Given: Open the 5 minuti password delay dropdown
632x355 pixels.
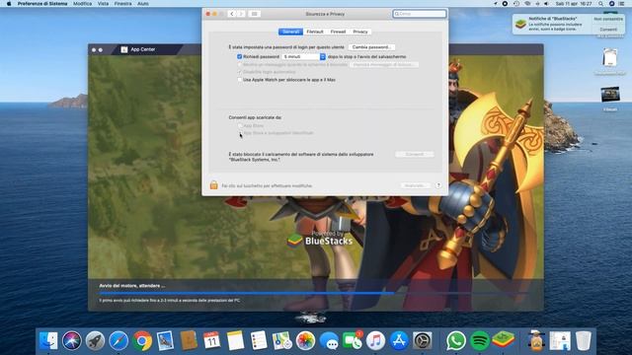Looking at the screenshot, I should 303,57.
